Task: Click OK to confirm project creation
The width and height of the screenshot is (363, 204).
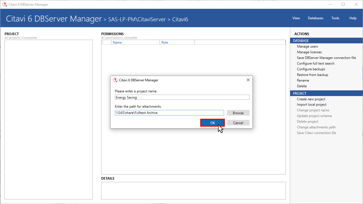Action: pyautogui.click(x=212, y=123)
